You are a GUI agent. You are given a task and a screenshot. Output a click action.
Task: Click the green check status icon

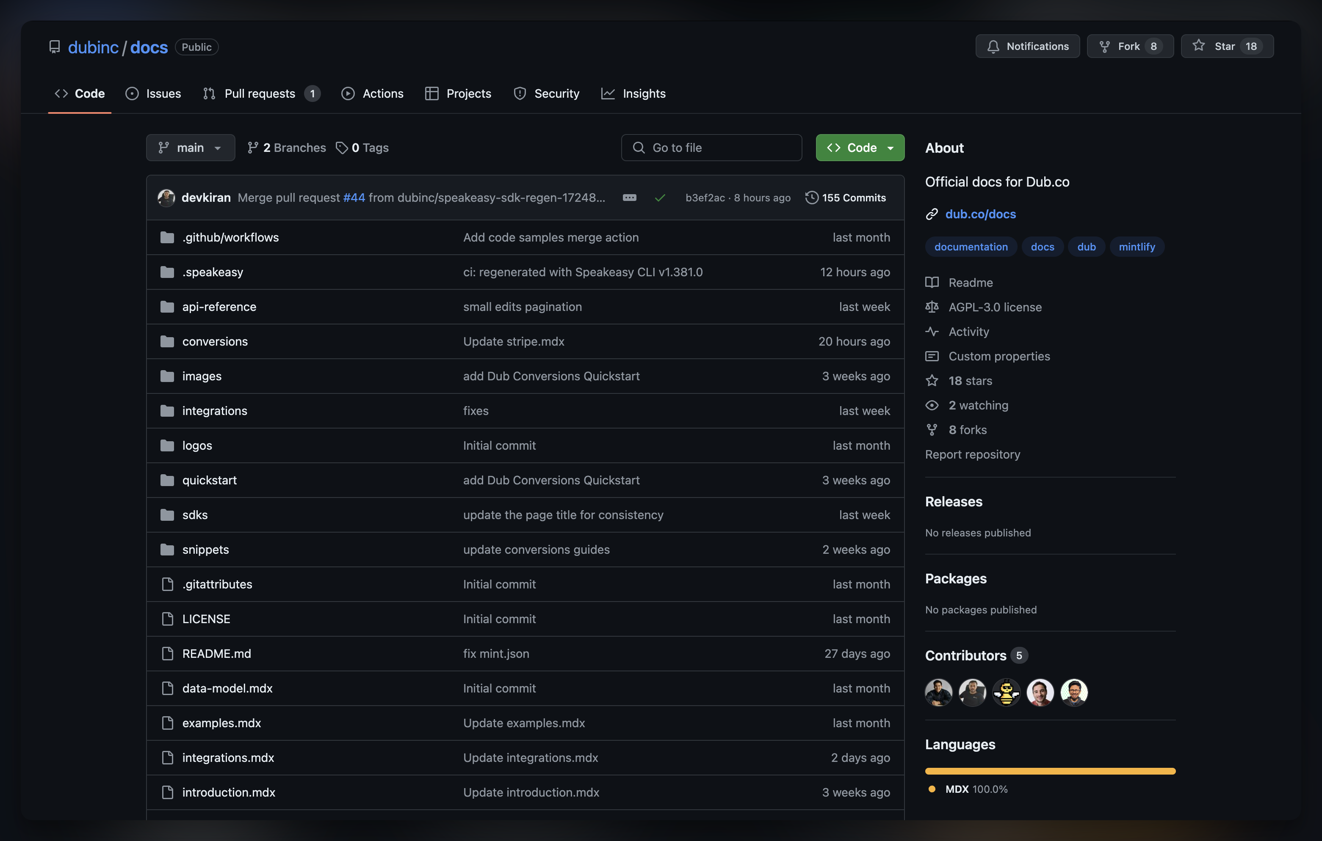[660, 198]
